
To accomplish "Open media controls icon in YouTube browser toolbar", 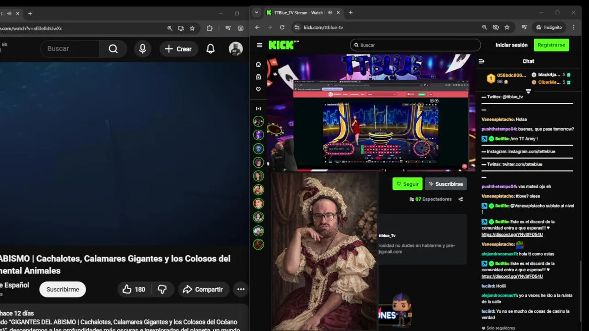I will 228,28.
